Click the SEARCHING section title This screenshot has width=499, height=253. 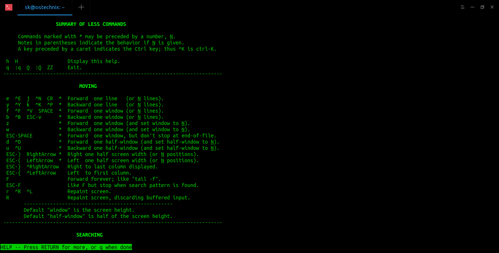pos(89,235)
